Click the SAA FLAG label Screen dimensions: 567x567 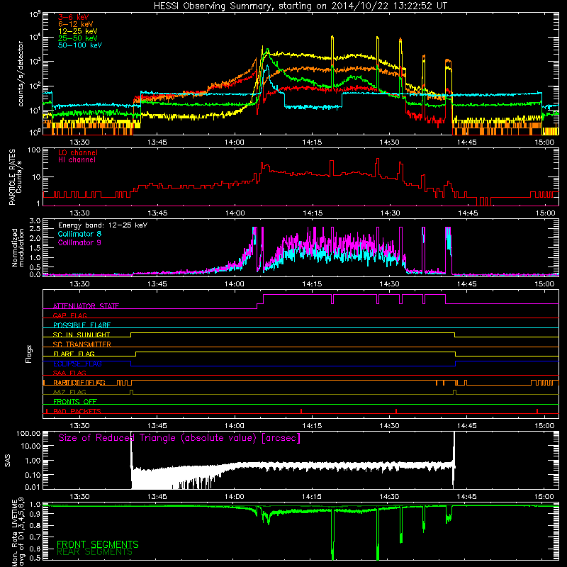tap(69, 373)
